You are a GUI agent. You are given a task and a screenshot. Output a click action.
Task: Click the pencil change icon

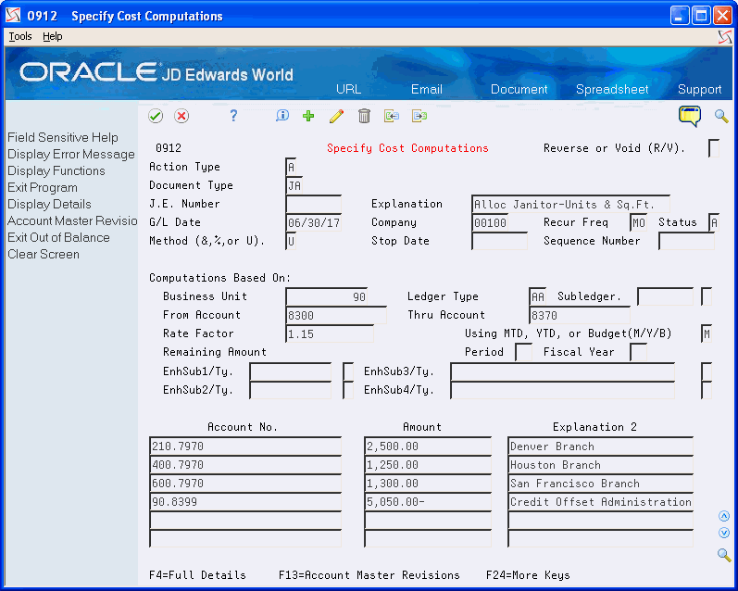tap(336, 116)
